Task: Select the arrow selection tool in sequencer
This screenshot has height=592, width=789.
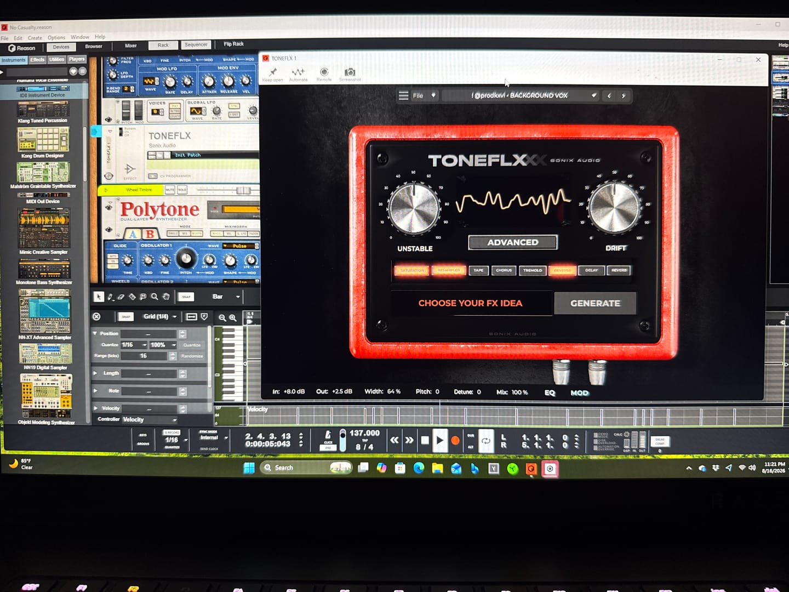Action: point(99,297)
